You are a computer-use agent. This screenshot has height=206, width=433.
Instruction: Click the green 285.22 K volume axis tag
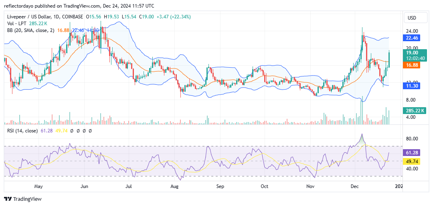415,111
